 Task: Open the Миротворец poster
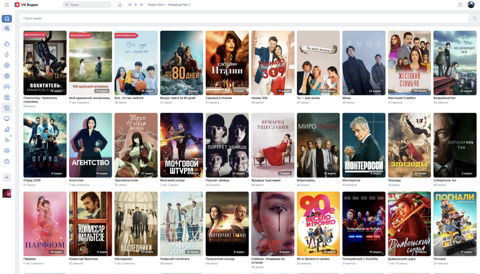[318, 145]
